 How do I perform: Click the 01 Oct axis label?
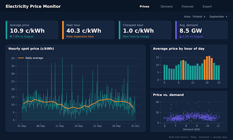[x=135, y=126]
